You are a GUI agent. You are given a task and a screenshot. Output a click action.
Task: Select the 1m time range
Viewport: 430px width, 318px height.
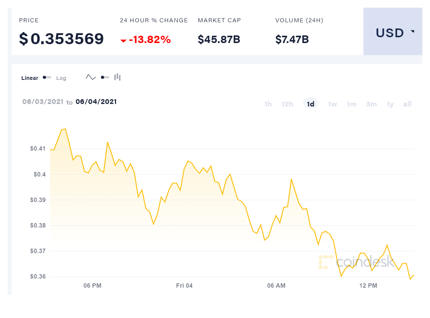click(351, 104)
